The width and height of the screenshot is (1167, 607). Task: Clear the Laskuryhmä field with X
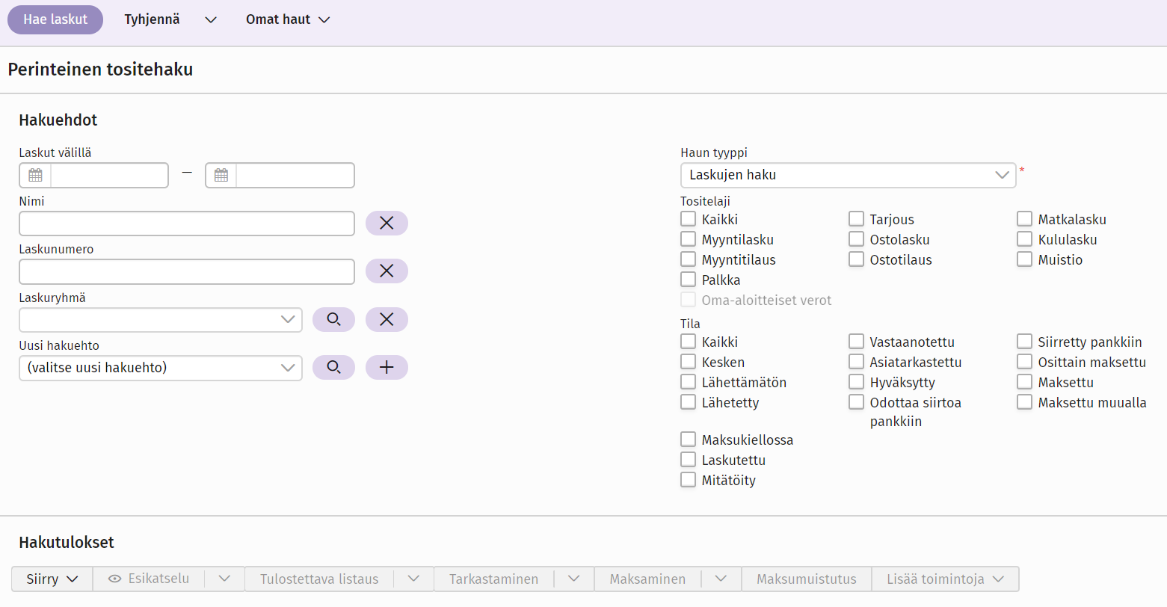coord(387,319)
